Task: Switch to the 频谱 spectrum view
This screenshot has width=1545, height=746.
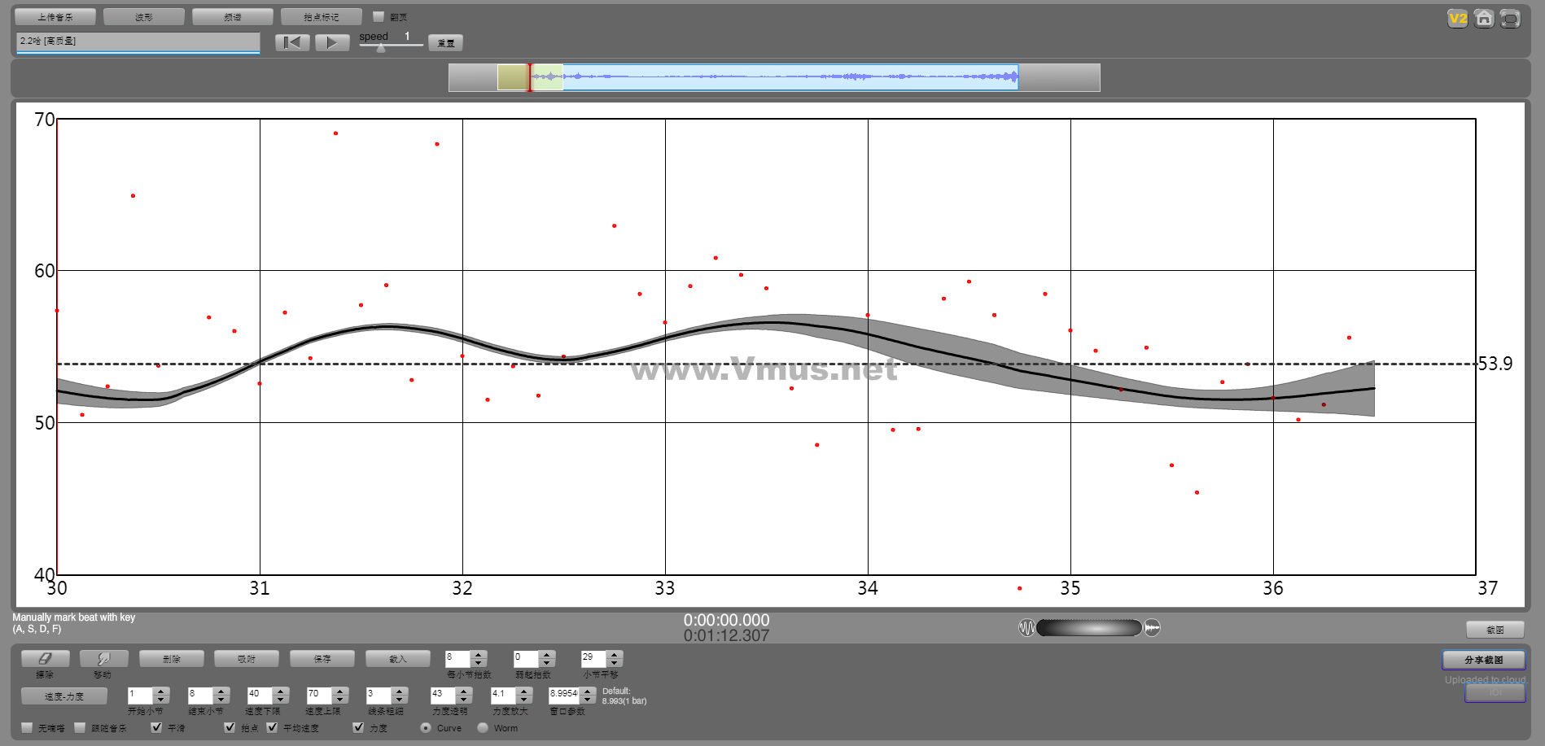Action: pos(233,17)
